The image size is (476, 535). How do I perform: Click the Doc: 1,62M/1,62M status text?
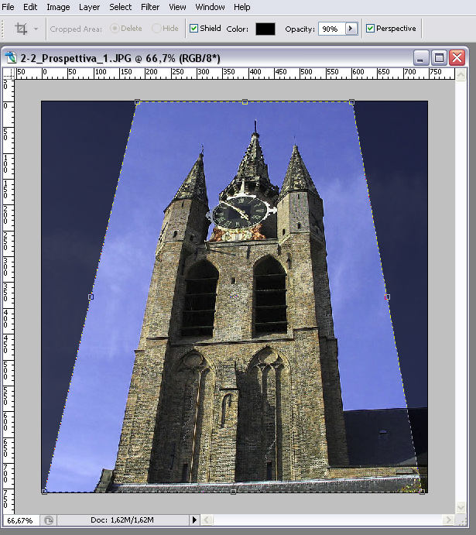(122, 520)
